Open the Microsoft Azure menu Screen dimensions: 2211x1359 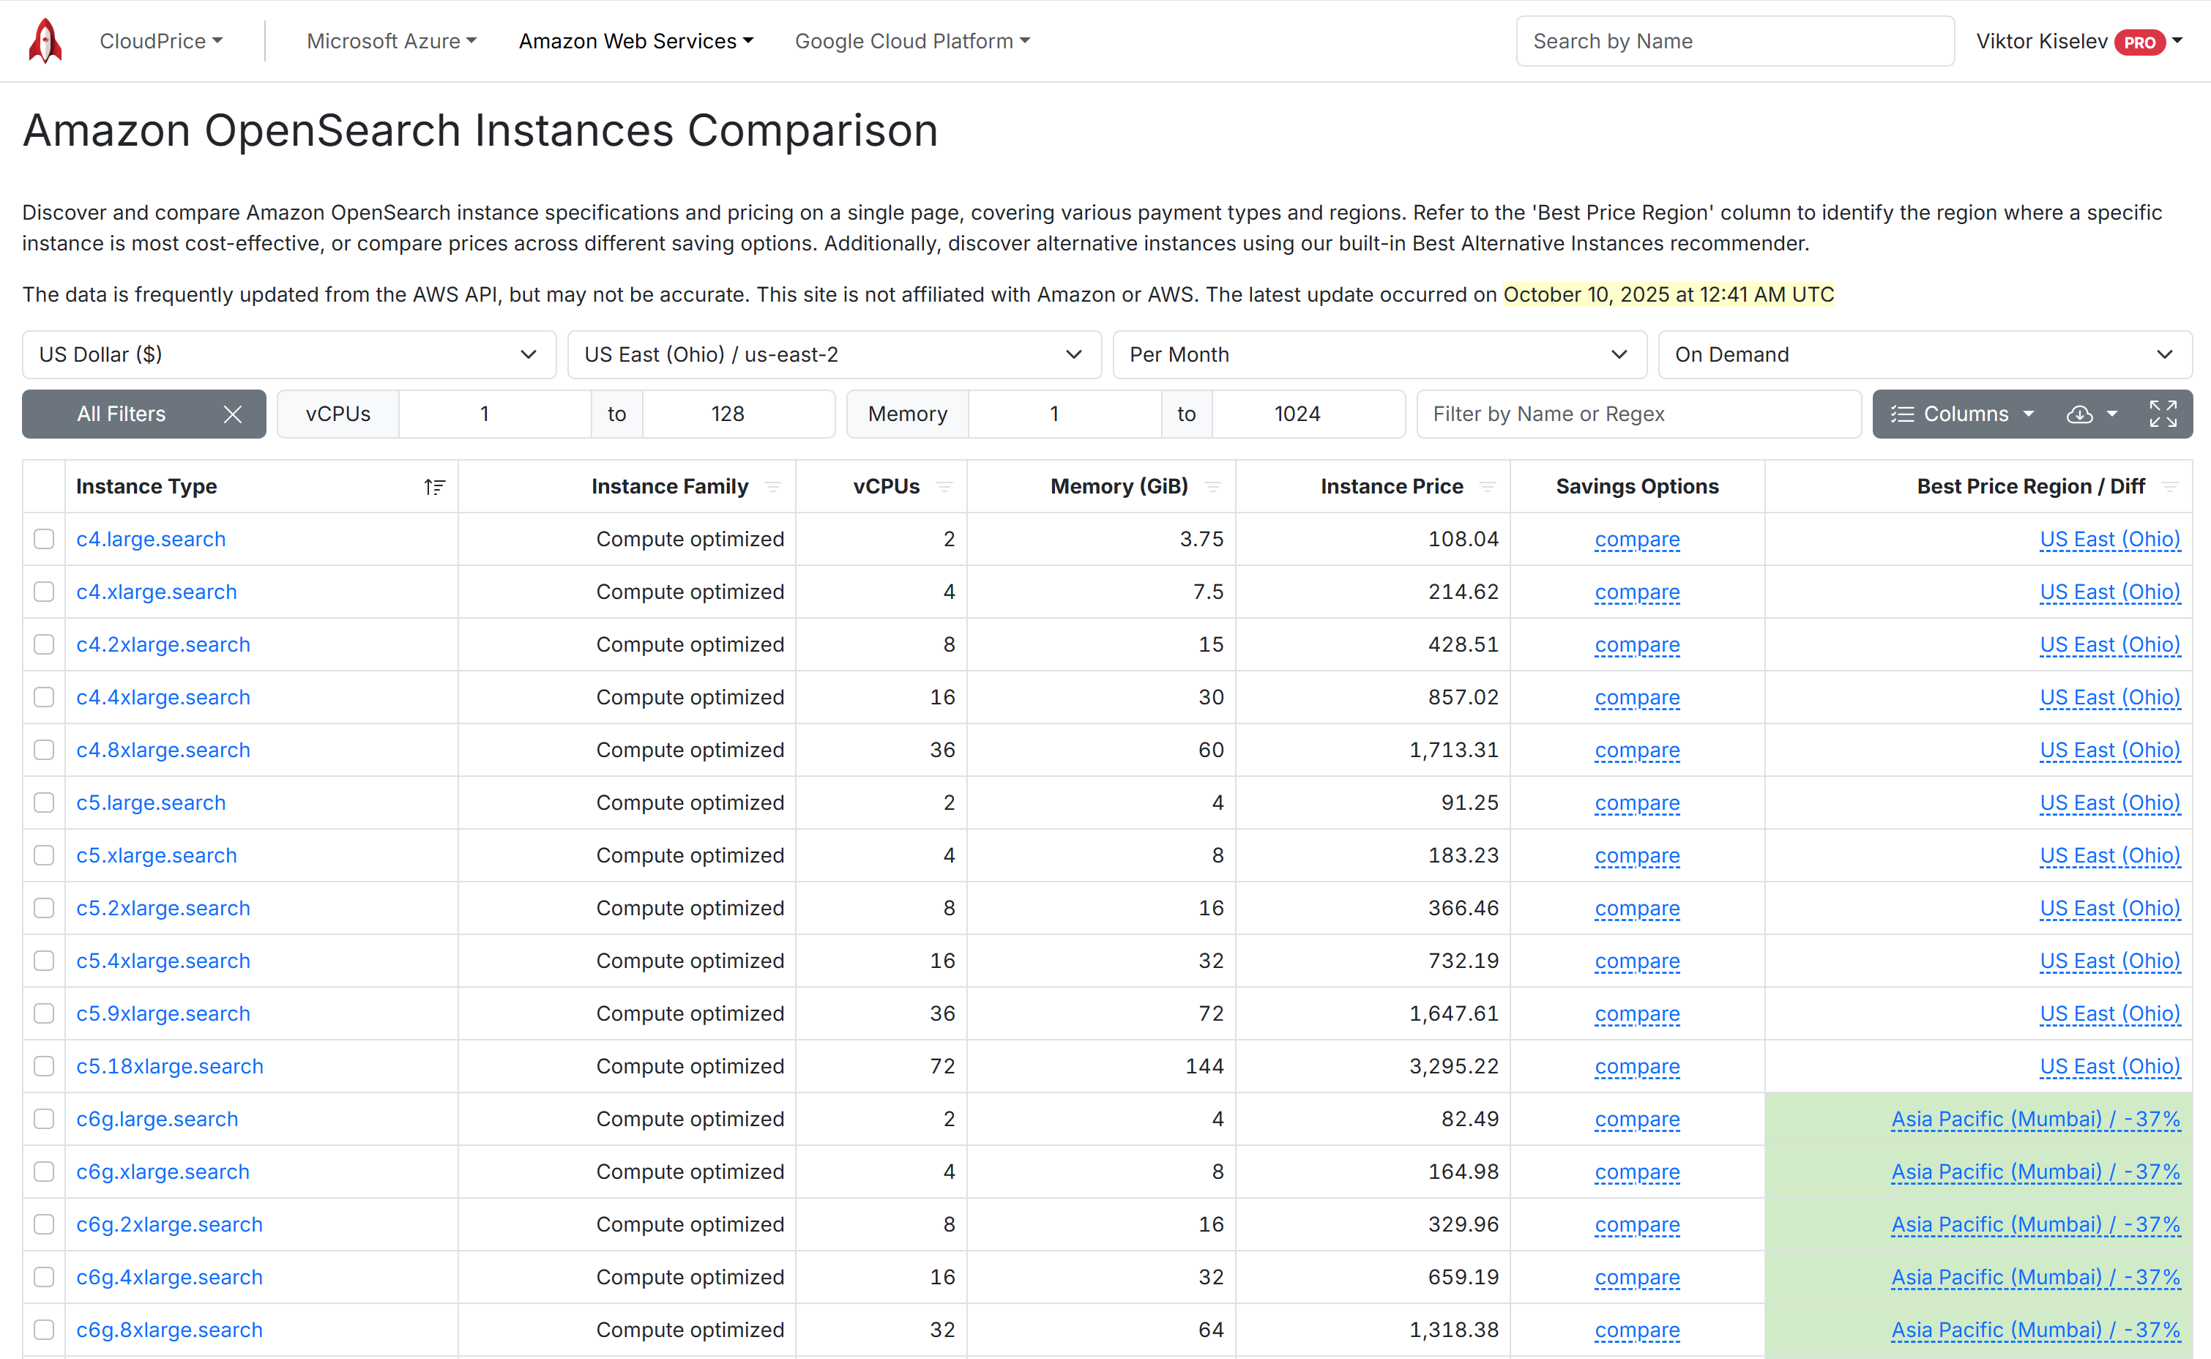tap(392, 41)
